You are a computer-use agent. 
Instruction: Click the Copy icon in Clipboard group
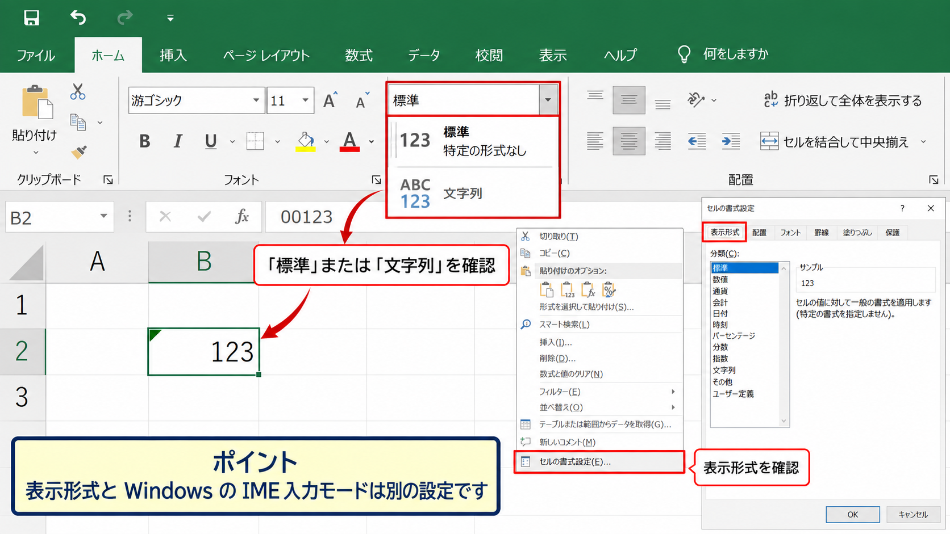click(78, 122)
